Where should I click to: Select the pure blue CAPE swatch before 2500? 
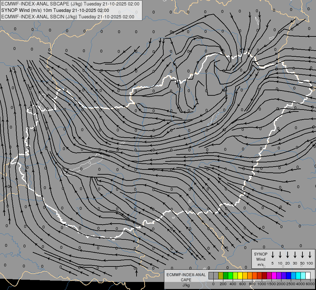289,275
